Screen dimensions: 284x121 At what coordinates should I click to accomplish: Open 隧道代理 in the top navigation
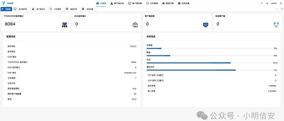point(168,3)
